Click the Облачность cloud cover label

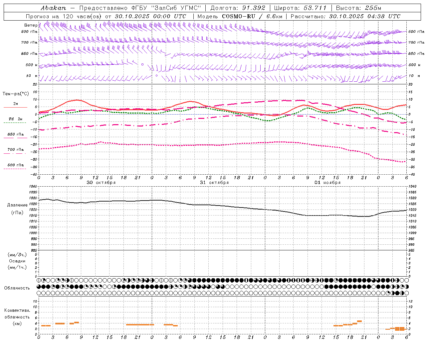17,288
